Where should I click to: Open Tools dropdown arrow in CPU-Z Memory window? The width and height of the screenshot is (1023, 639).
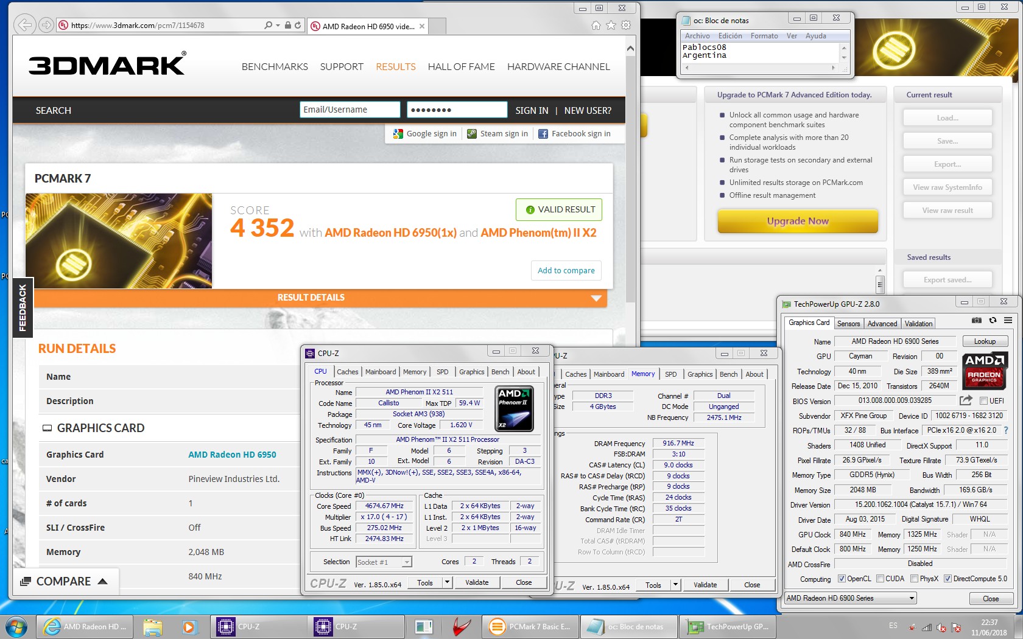click(x=675, y=585)
